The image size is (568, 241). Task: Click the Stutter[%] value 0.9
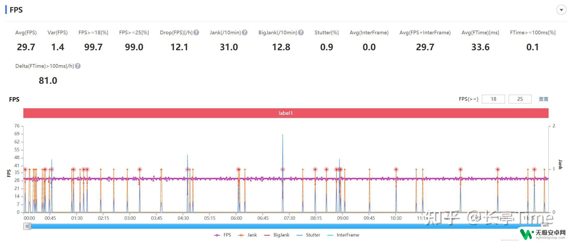point(327,47)
